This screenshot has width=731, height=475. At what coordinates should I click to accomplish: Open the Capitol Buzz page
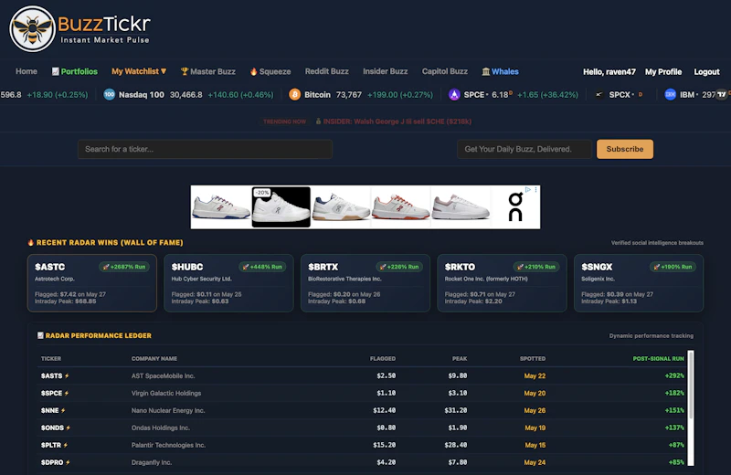point(445,71)
